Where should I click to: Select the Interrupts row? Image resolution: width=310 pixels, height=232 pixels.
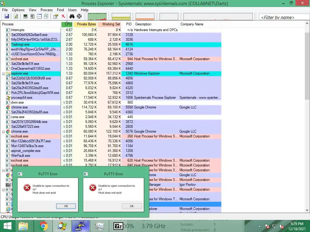pyautogui.click(x=111, y=30)
